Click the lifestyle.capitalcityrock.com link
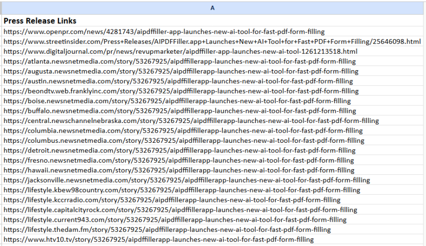This screenshot has width=426, height=246. tap(212, 210)
